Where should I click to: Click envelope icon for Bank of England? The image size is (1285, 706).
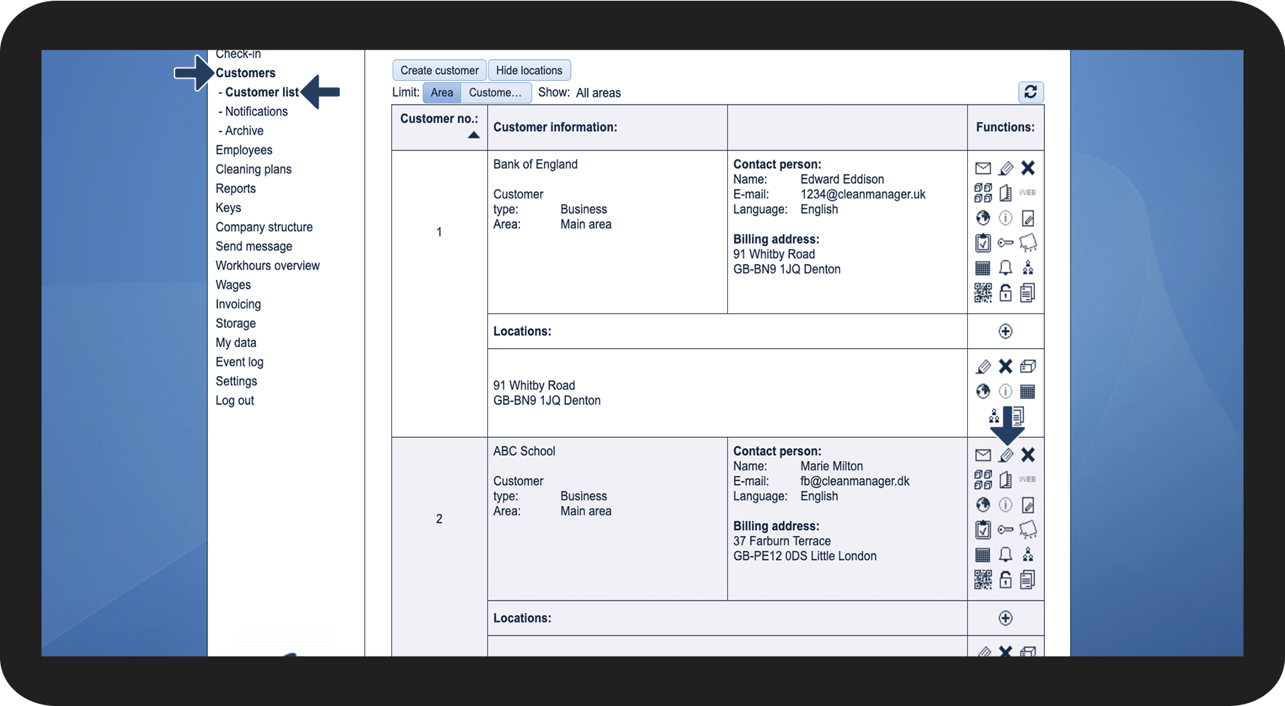click(x=982, y=169)
